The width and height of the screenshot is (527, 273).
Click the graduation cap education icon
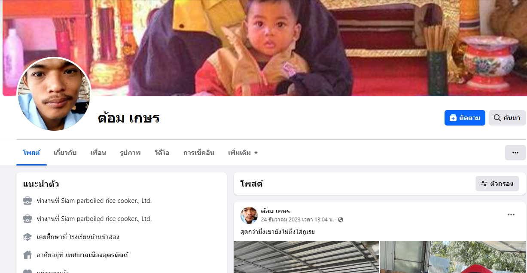27,237
